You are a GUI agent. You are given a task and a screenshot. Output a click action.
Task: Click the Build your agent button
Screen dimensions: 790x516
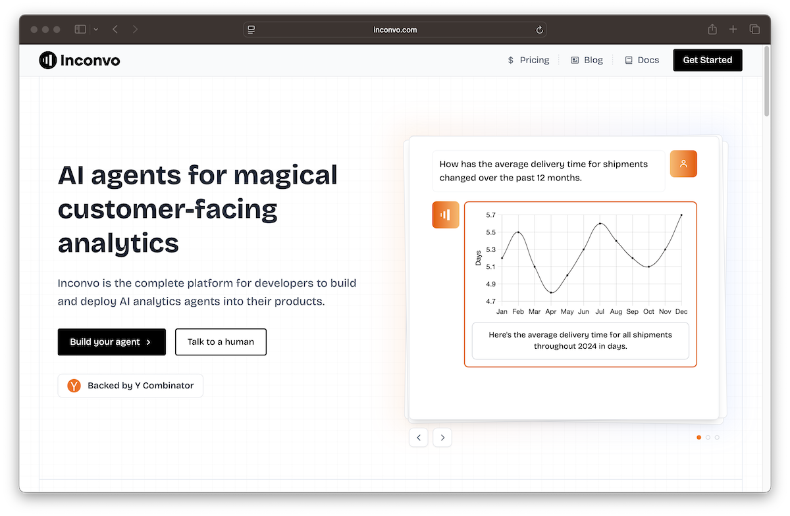[111, 342]
